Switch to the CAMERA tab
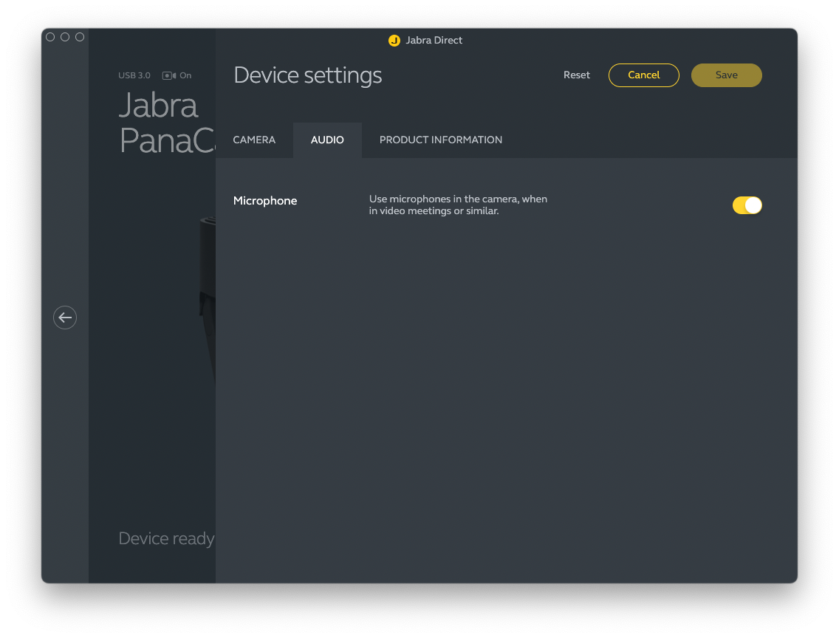 point(254,140)
